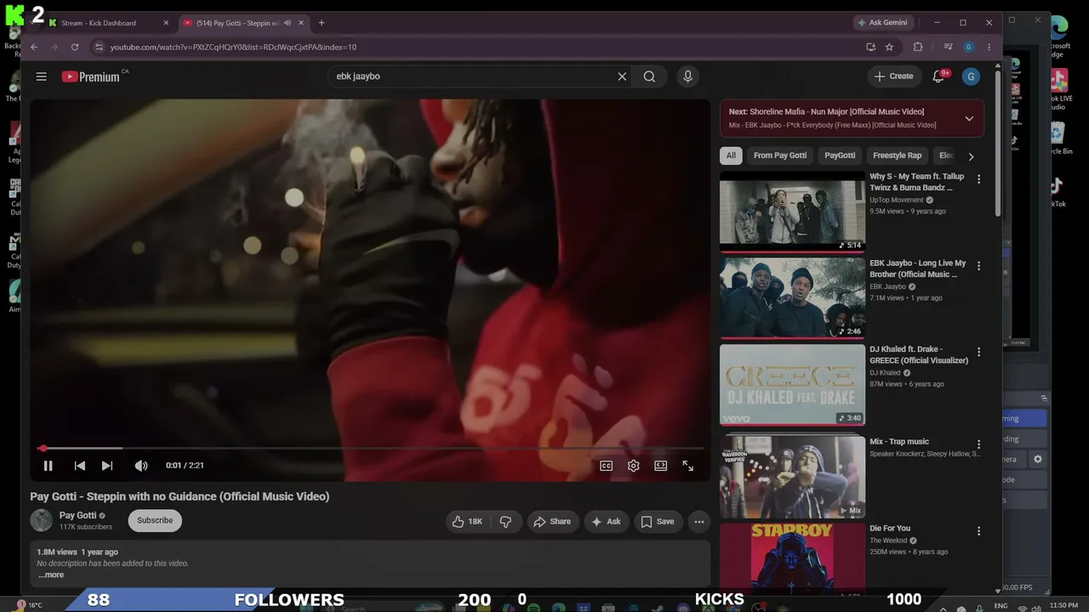The width and height of the screenshot is (1089, 612).
Task: Switch to Stream - Kick Dashboard tab
Action: pos(108,23)
